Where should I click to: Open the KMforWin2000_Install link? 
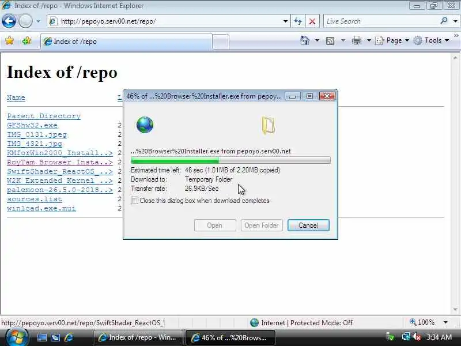pyautogui.click(x=60, y=153)
